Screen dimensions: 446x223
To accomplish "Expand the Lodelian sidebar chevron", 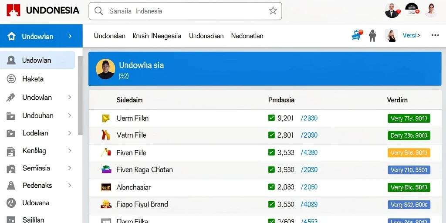I will (70, 133).
